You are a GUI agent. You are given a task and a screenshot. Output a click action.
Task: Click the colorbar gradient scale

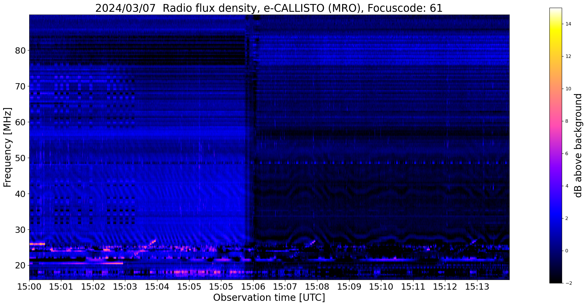tap(555, 145)
